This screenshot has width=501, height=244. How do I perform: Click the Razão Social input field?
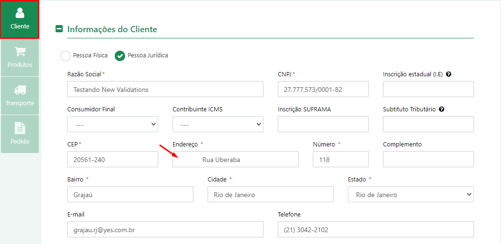pos(165,89)
